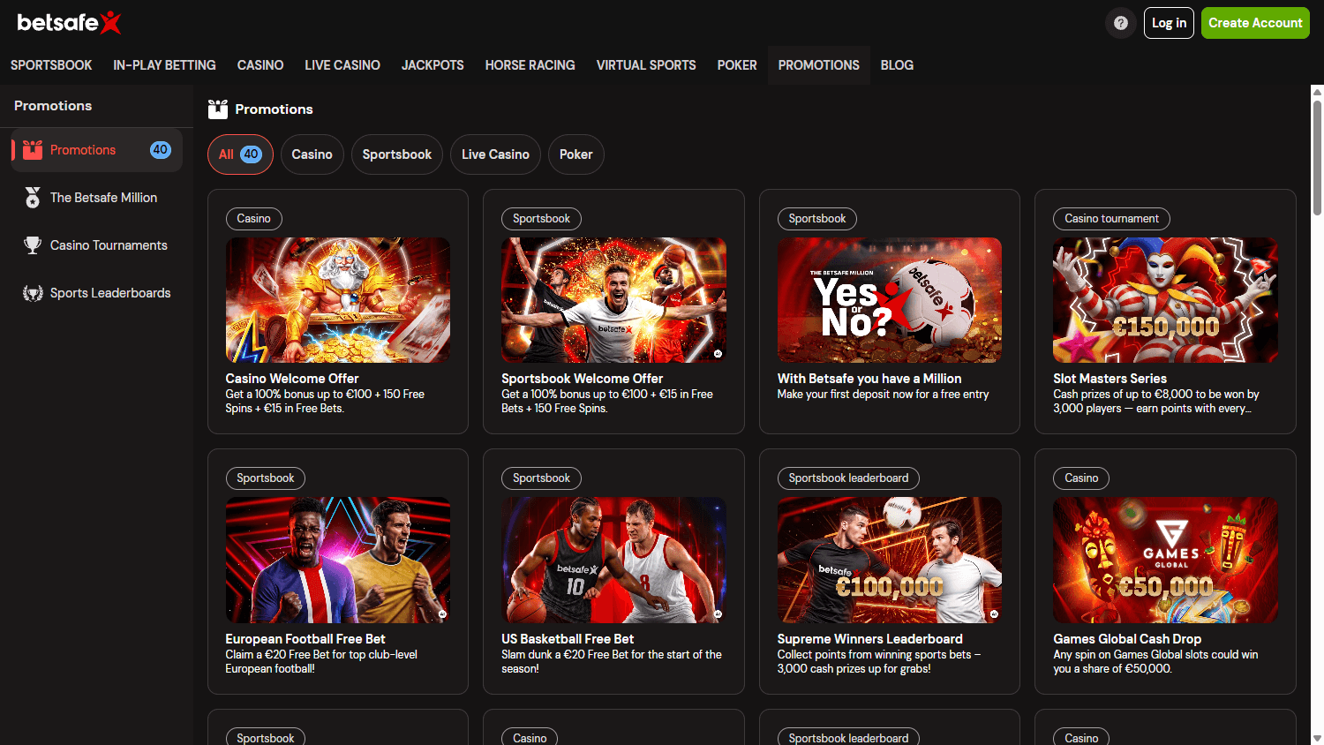
Task: Filter promotions by Casino
Action: click(312, 154)
